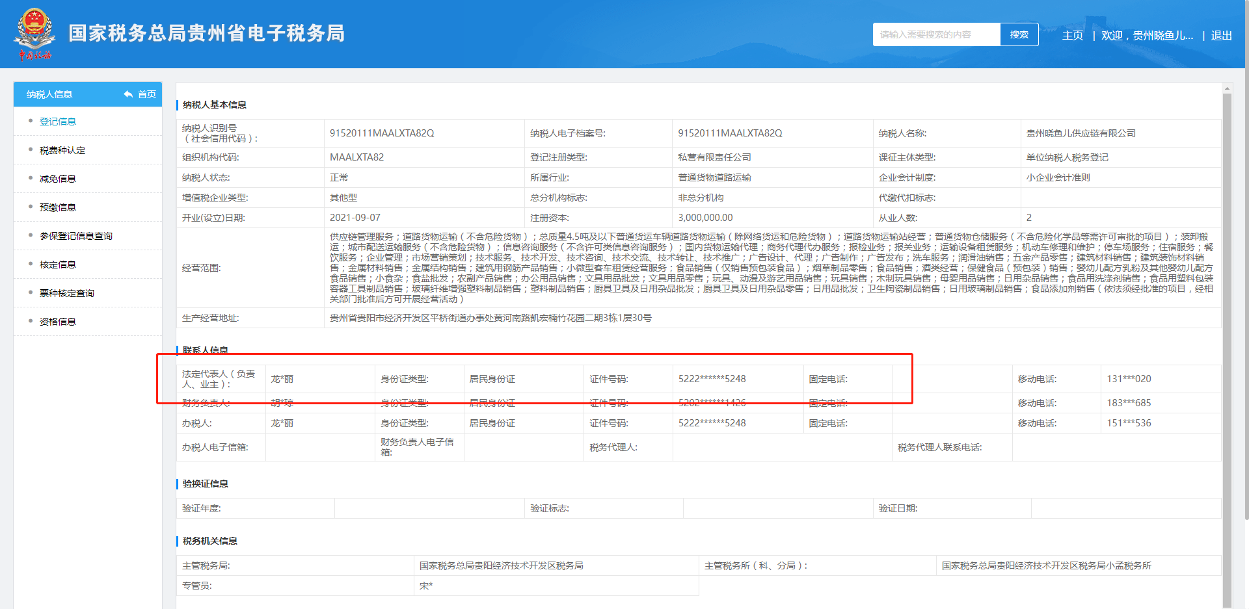Open 税费种认定 sidebar item

point(62,150)
